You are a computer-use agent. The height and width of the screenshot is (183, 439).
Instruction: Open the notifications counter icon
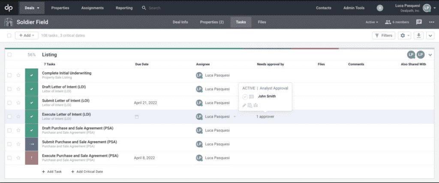click(380, 8)
